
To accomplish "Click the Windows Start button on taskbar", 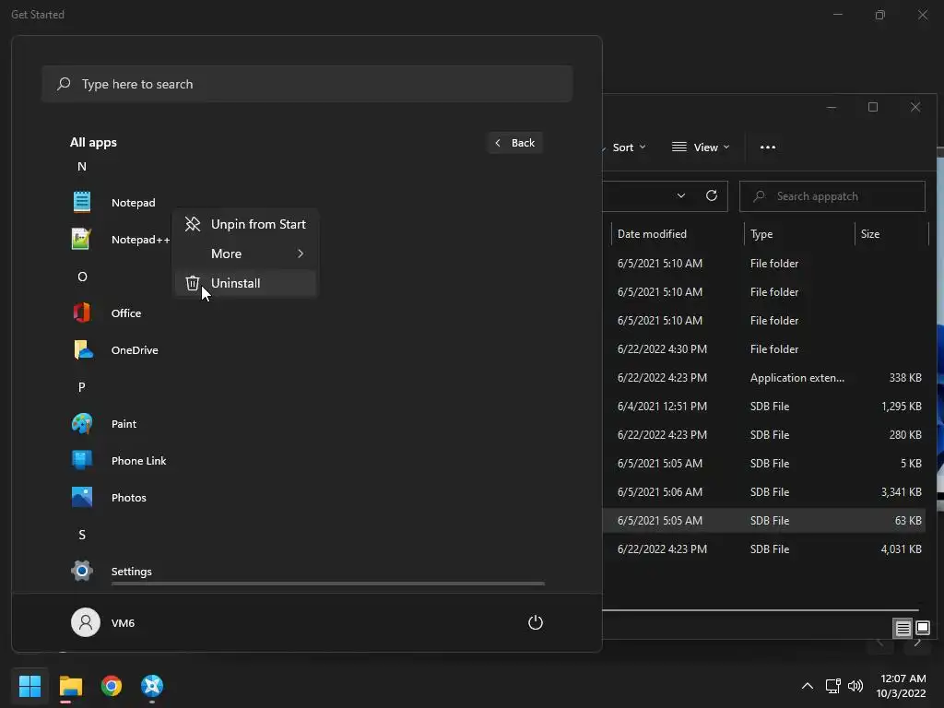I will (x=29, y=686).
